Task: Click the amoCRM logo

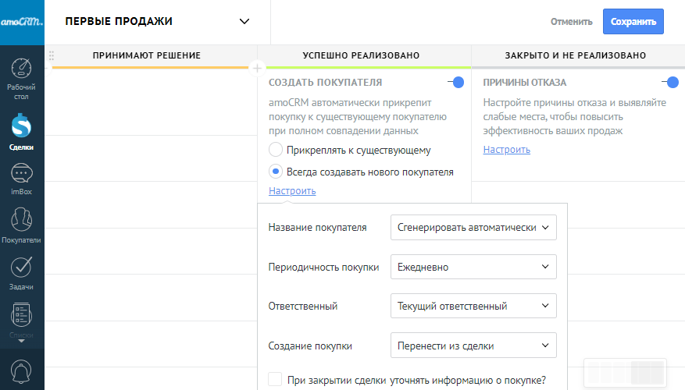Action: click(22, 21)
